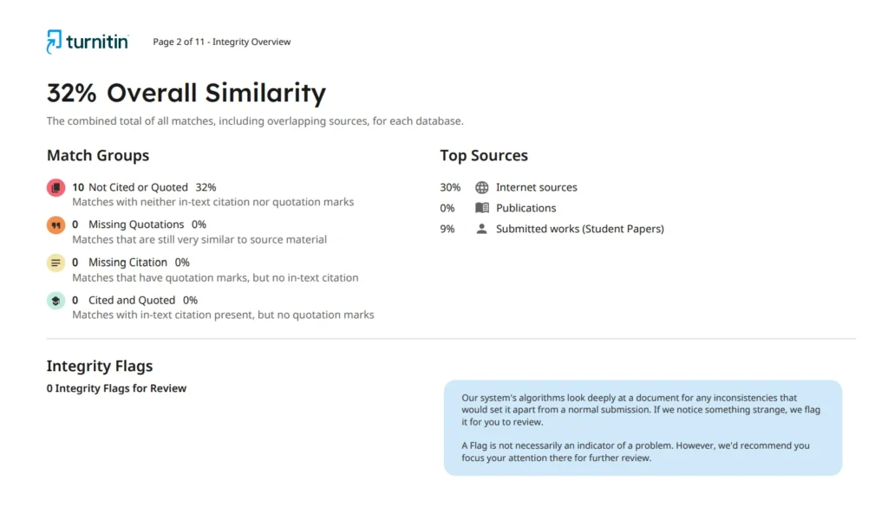The image size is (888, 520).
Task: Click the Page 2 of 11 Integrity Overview label
Action: coord(222,42)
